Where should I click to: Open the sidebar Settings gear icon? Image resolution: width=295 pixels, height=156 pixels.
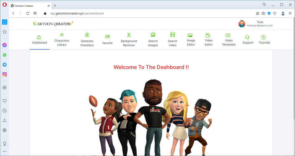point(4,130)
